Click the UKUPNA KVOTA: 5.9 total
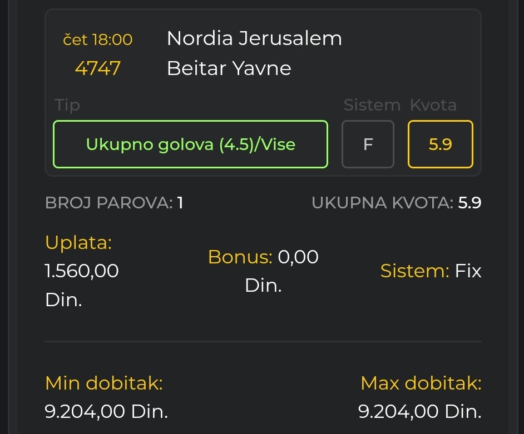 click(x=396, y=203)
